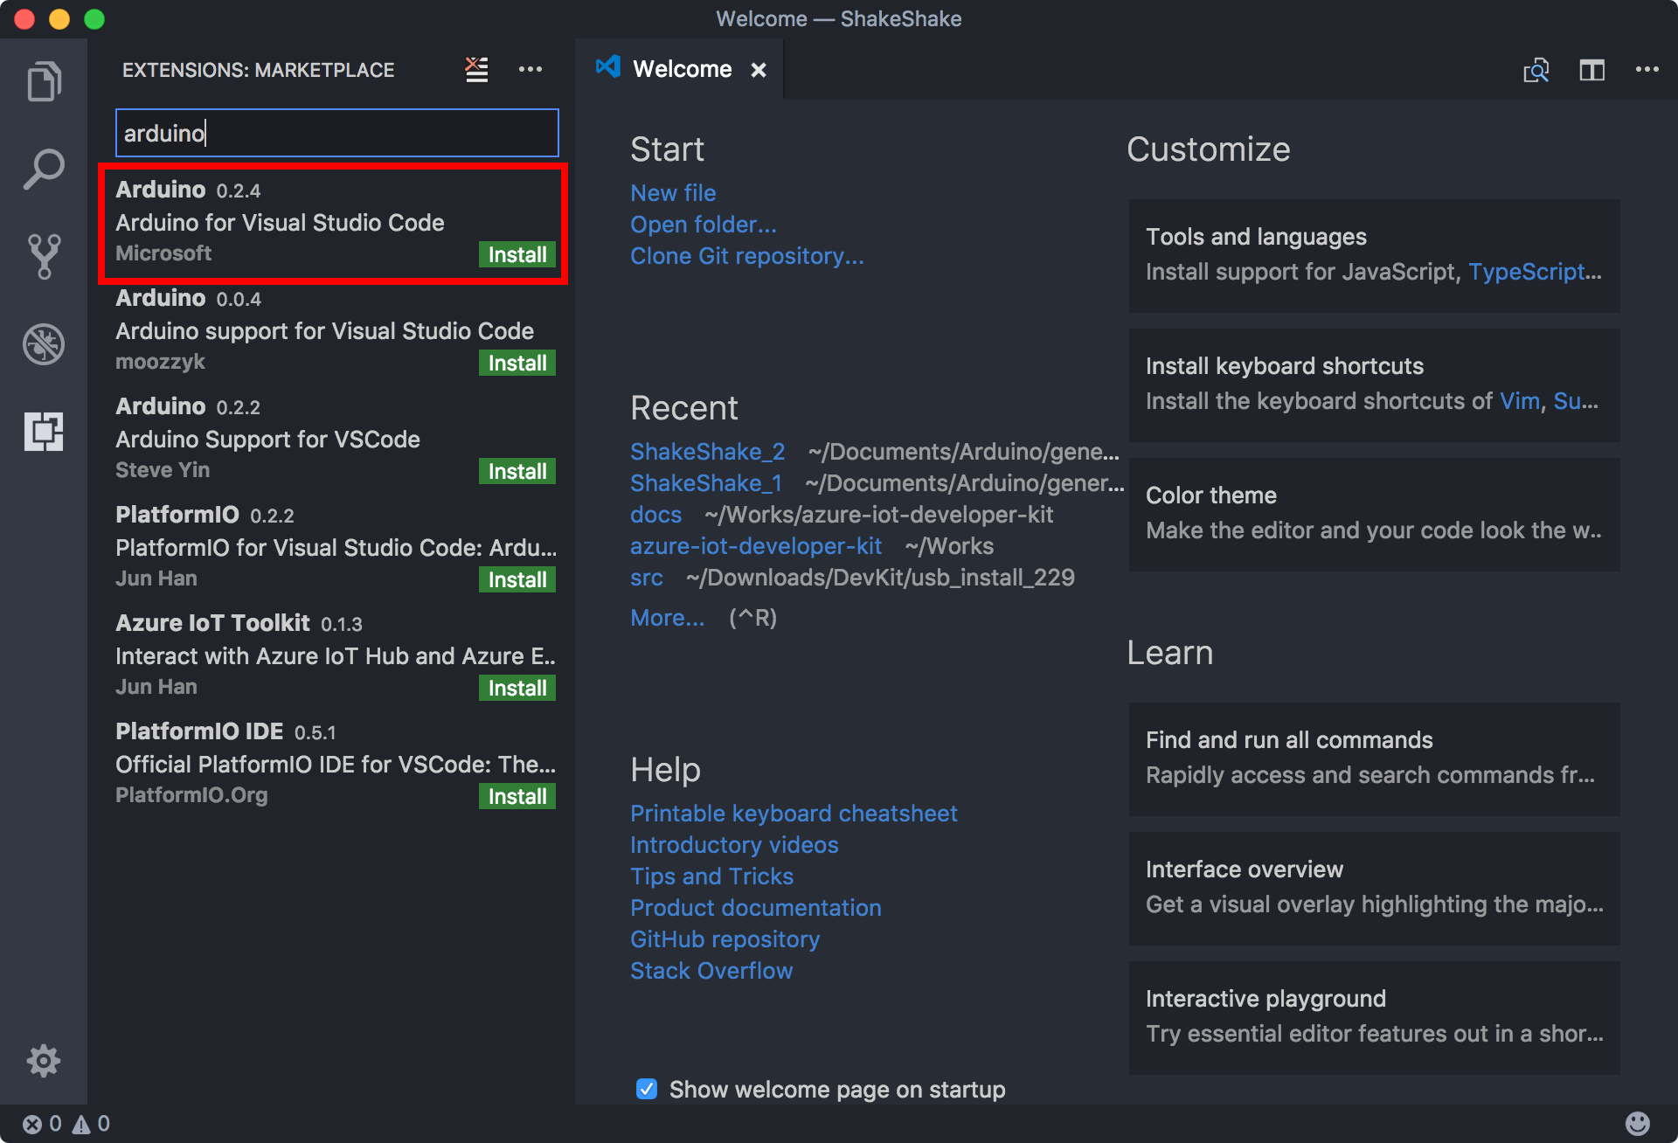The width and height of the screenshot is (1678, 1143).
Task: Open Tips and Tricks link
Action: coord(711,876)
